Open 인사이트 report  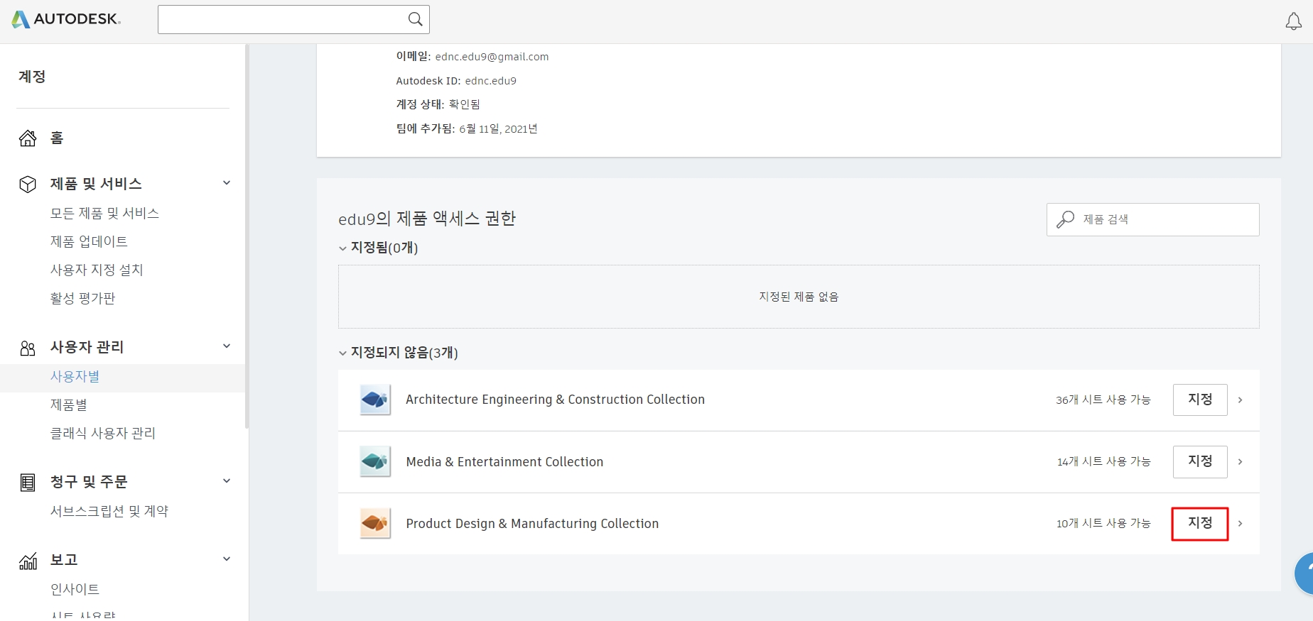click(x=75, y=589)
